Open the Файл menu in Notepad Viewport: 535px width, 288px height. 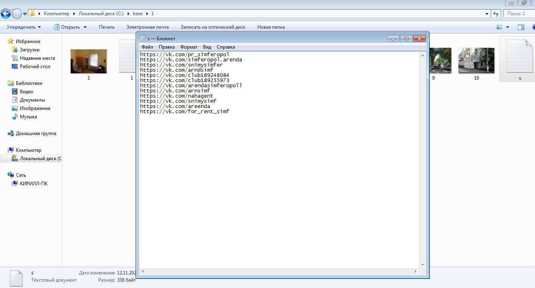[147, 47]
